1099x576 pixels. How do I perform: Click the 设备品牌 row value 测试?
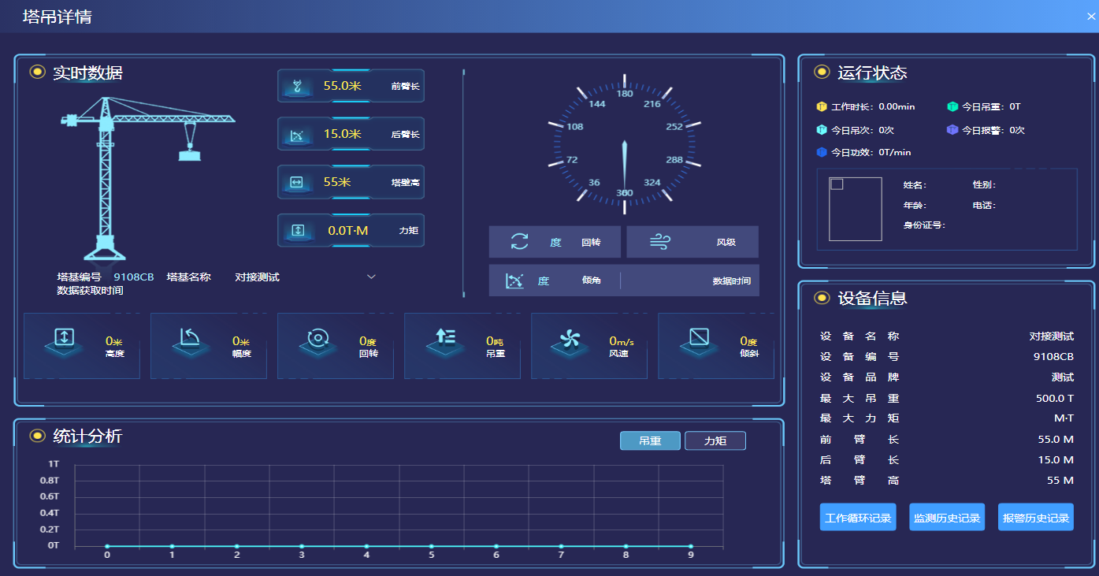pos(1062,377)
